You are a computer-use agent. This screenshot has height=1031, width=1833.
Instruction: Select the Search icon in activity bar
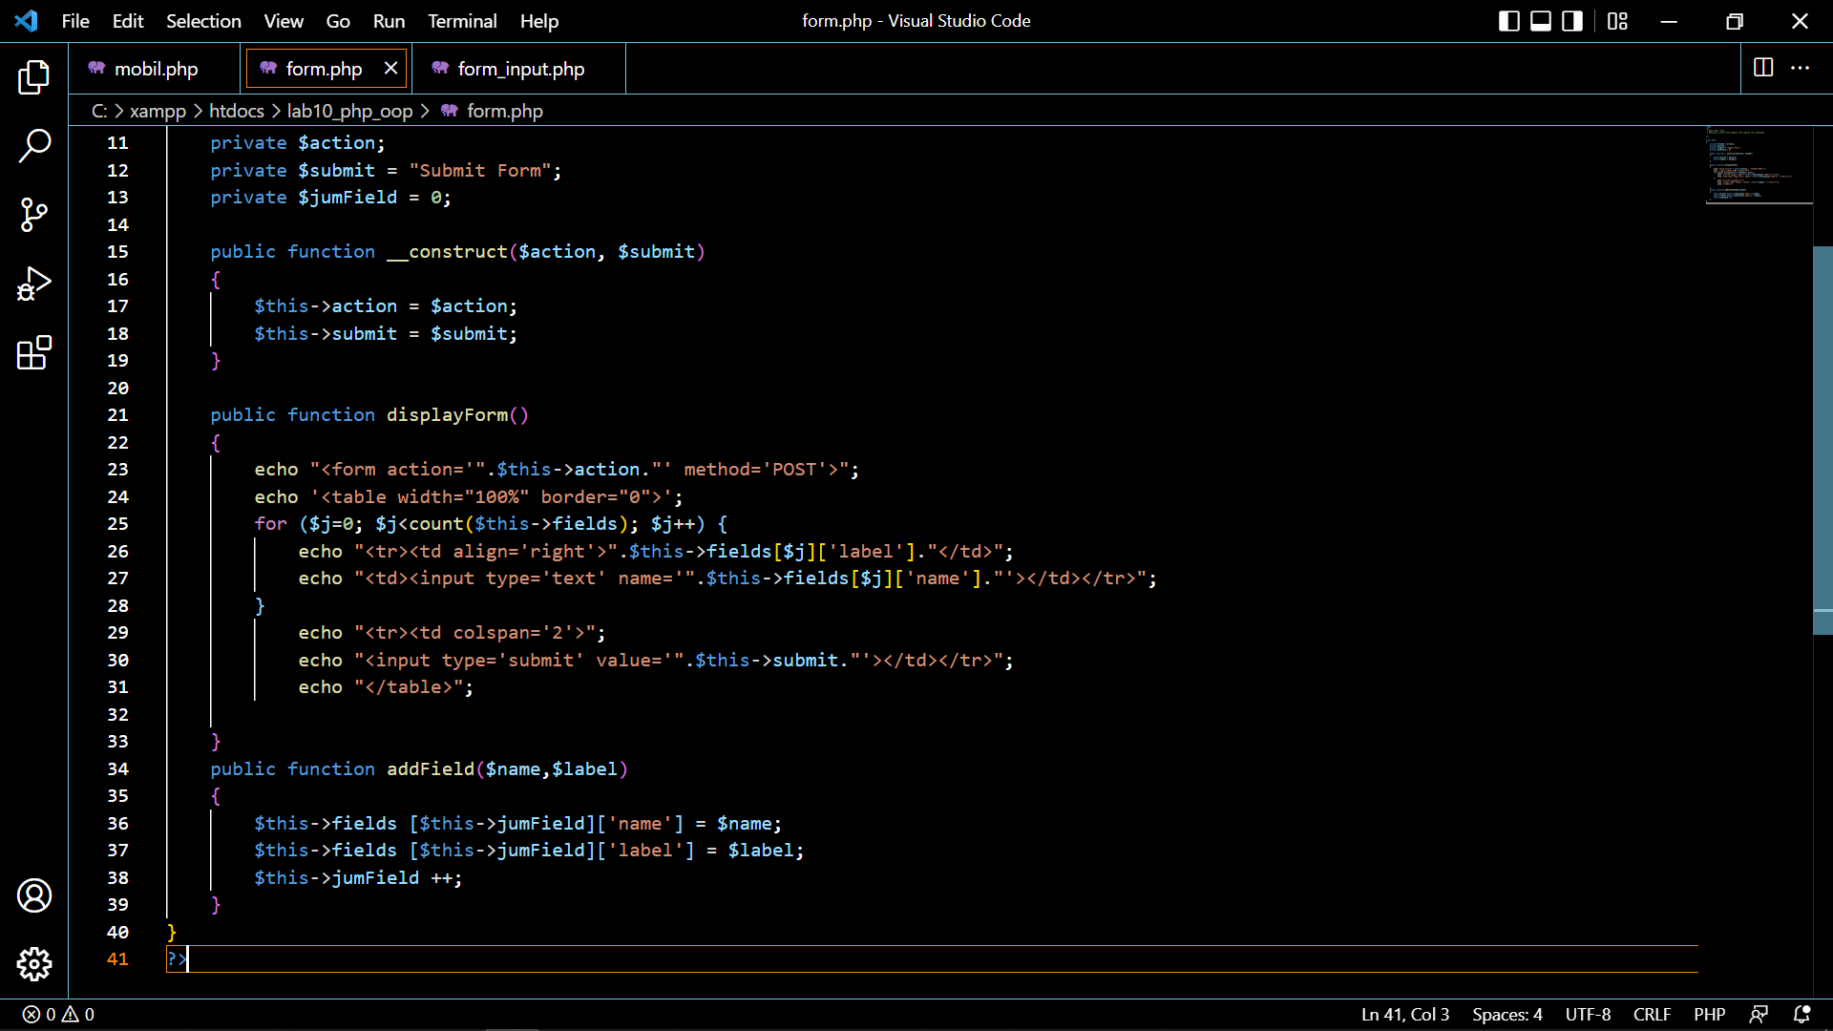(x=34, y=145)
